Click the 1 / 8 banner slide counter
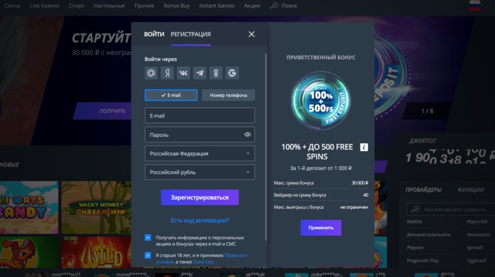Viewport: 495px width, 277px height. 427,111
